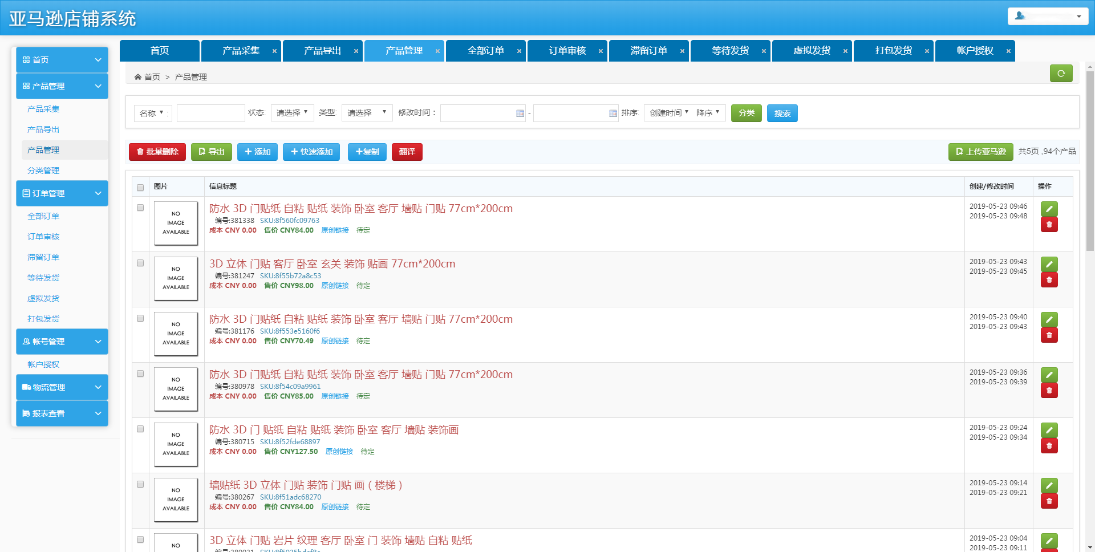
Task: Close the 帐户授权 tab
Action: [x=1008, y=51]
